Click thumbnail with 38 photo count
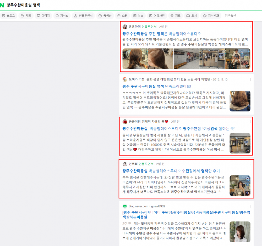 [240, 143]
